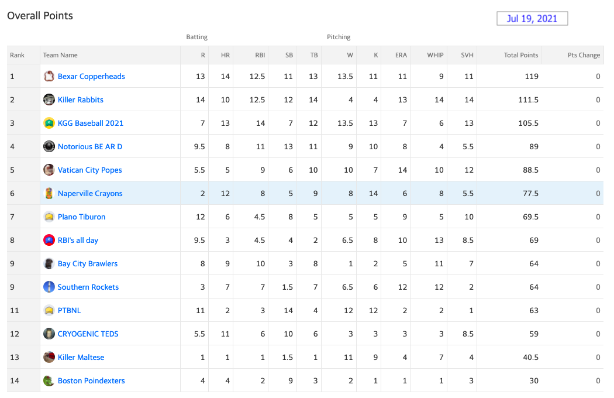The height and width of the screenshot is (398, 614).
Task: Click the Bexar Copperheads team logo icon
Action: point(49,76)
